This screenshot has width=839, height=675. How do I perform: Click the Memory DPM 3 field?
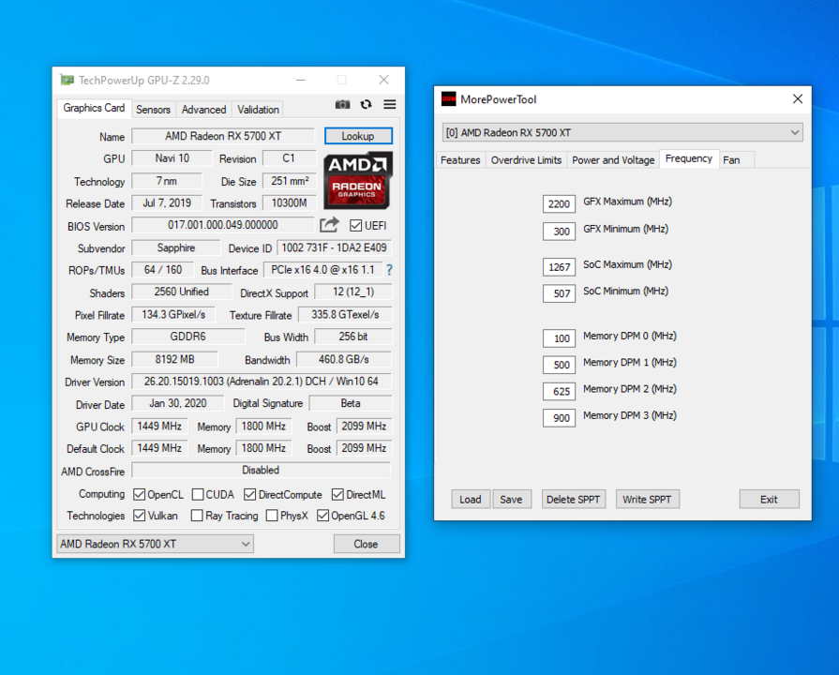559,418
